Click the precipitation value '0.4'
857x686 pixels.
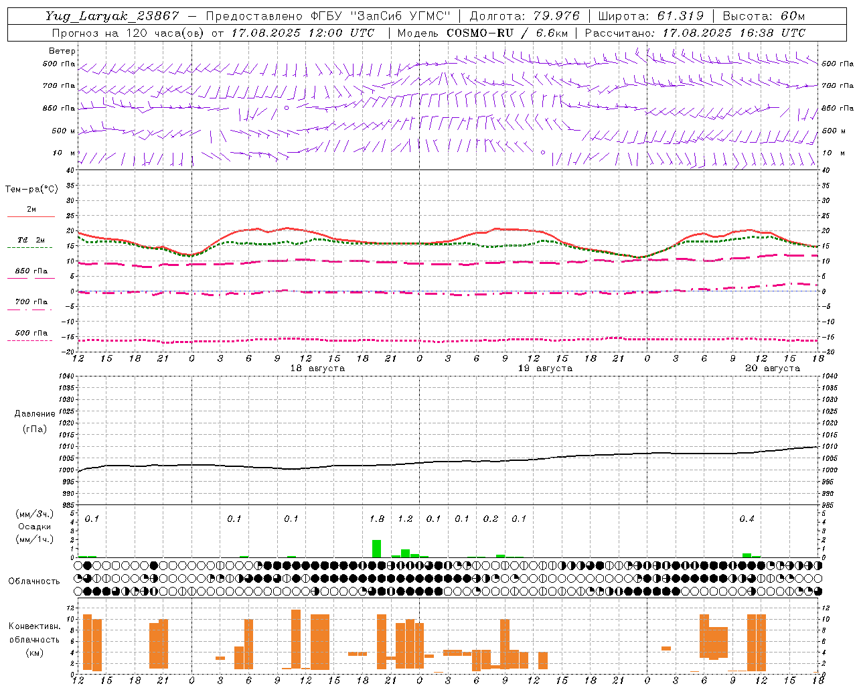pyautogui.click(x=747, y=519)
